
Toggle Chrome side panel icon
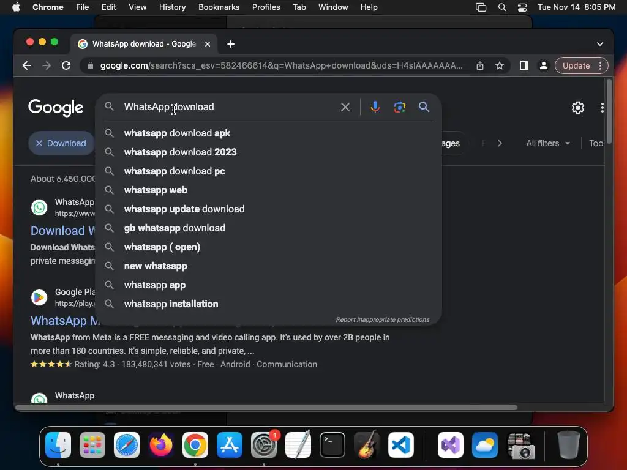coord(524,65)
